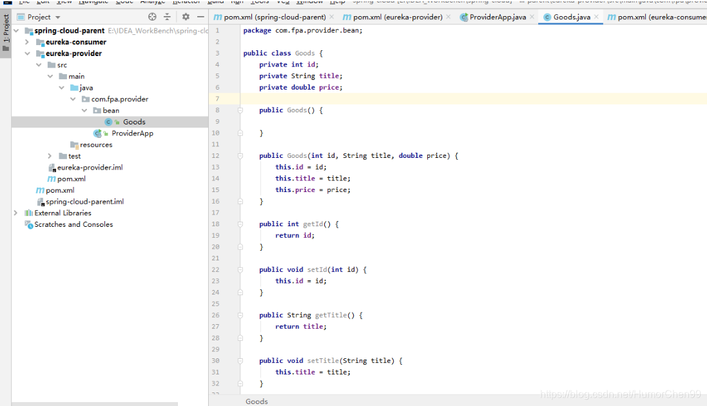Viewport: 707px width, 406px height.
Task: Click 'package com.fpa.provider.bean;' line
Action: coord(302,31)
